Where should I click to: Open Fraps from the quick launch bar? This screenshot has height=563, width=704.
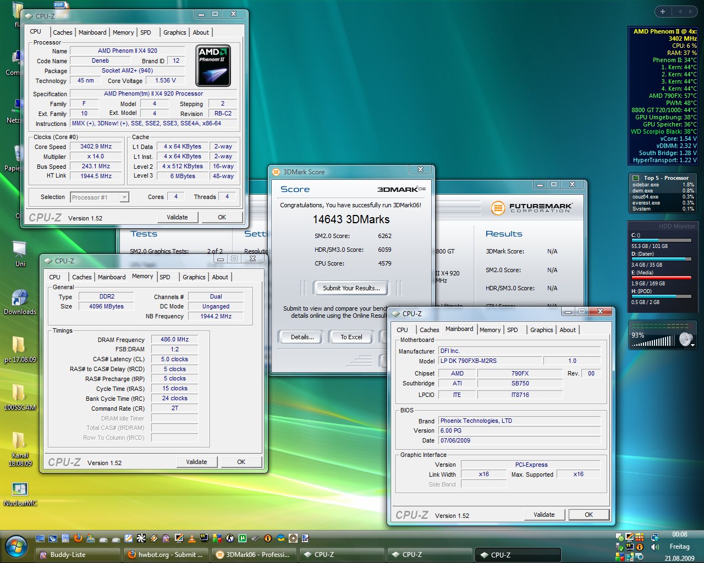[x=204, y=538]
